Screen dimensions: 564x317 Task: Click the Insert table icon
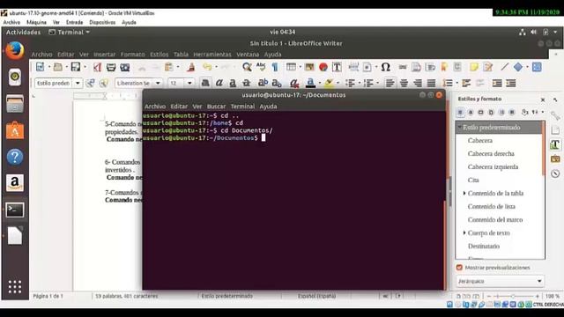291,67
